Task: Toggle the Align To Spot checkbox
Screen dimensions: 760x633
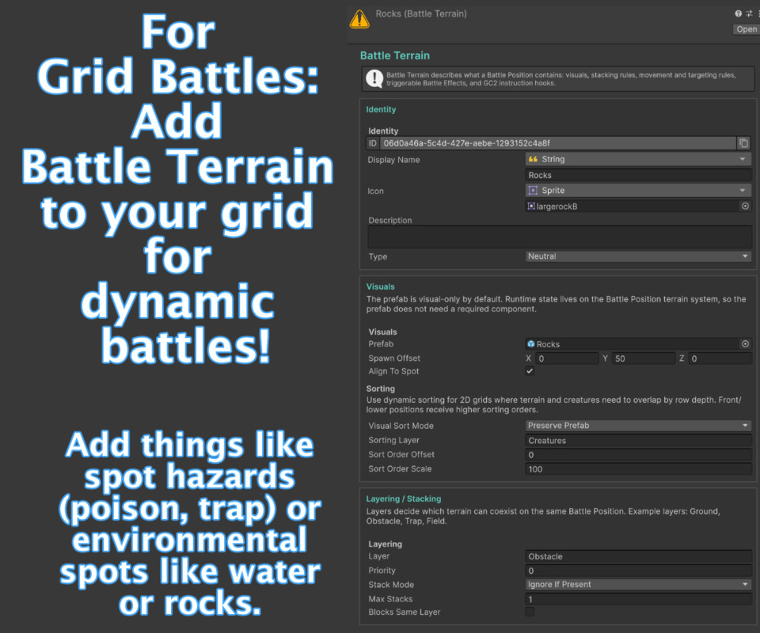Action: point(530,371)
